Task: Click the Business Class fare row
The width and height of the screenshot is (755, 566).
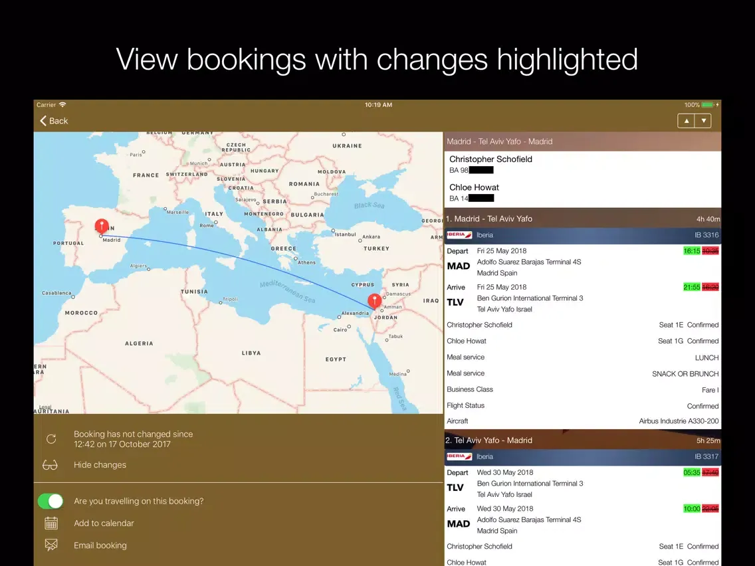Action: click(x=583, y=389)
